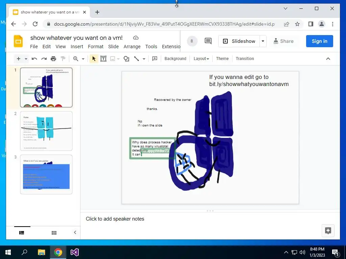This screenshot has width=346, height=259.
Task: Choose the Select arrow cursor tool
Action: pyautogui.click(x=94, y=59)
